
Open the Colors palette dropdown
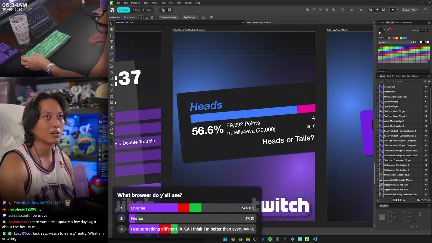point(395,42)
